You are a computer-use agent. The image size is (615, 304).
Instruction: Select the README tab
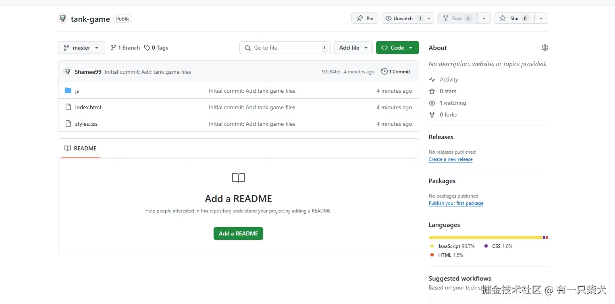pos(81,148)
